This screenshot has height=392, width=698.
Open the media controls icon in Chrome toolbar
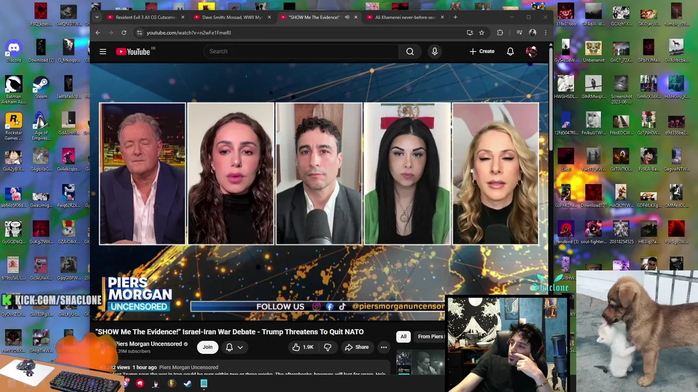pos(519,33)
